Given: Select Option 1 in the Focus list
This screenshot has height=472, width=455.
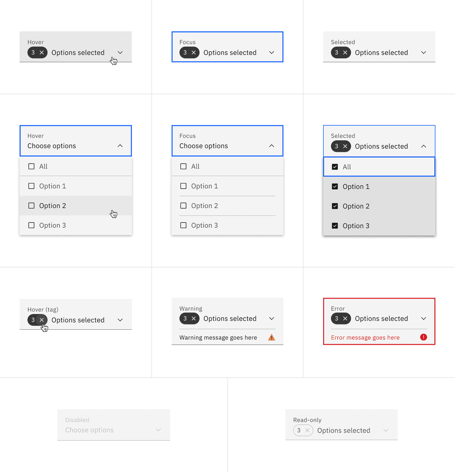Looking at the screenshot, I should [x=205, y=186].
